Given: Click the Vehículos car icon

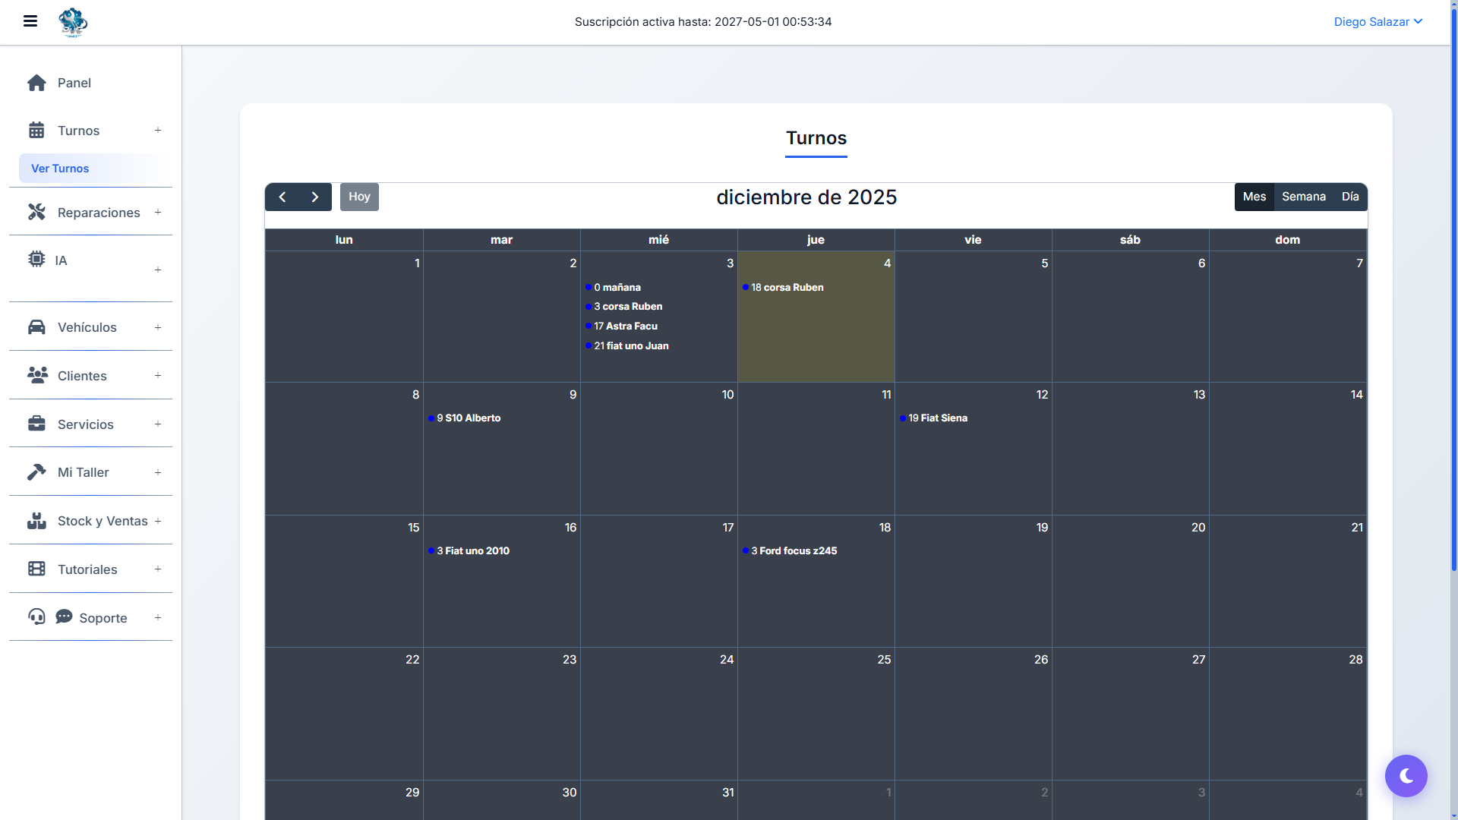Looking at the screenshot, I should click(x=36, y=327).
